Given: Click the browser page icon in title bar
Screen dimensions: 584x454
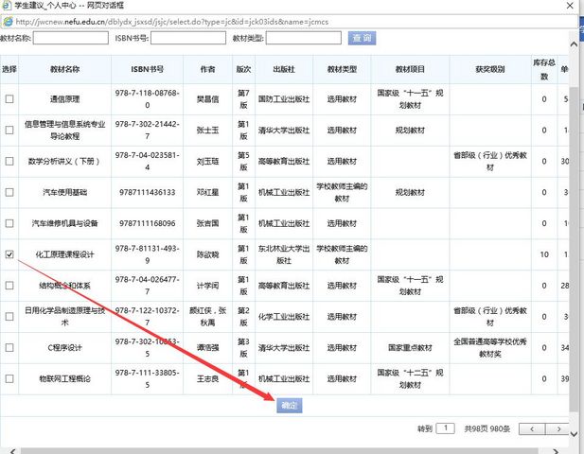Looking at the screenshot, I should click(x=7, y=8).
